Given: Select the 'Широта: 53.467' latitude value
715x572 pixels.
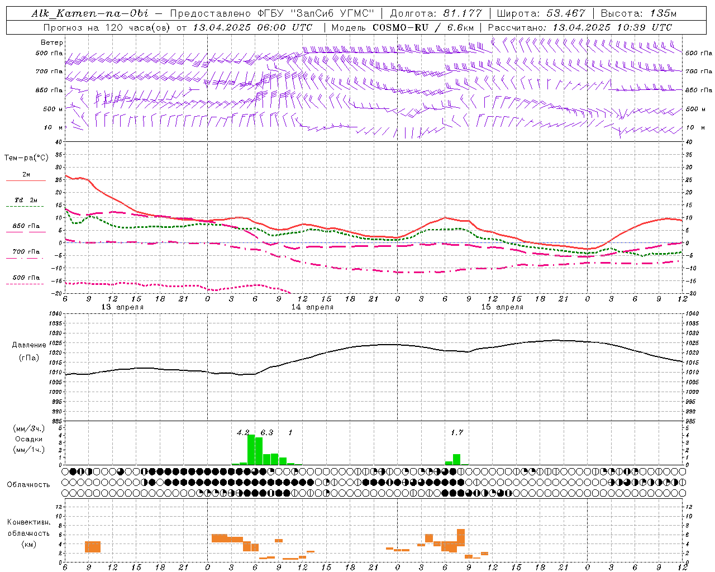Looking at the screenshot, I should coord(541,13).
